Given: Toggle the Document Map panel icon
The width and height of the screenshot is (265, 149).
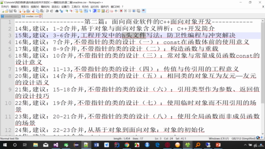Looking at the screenshot, I should [x=103, y=11].
